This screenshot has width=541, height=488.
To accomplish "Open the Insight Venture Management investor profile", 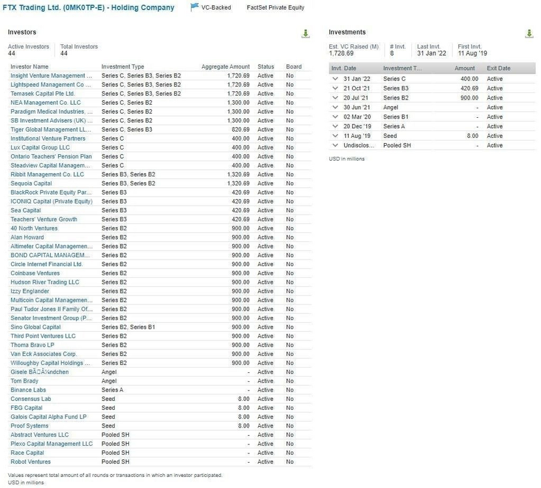I will pos(50,75).
